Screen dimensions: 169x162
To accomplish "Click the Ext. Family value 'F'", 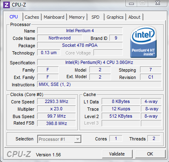I will (x=48, y=77).
